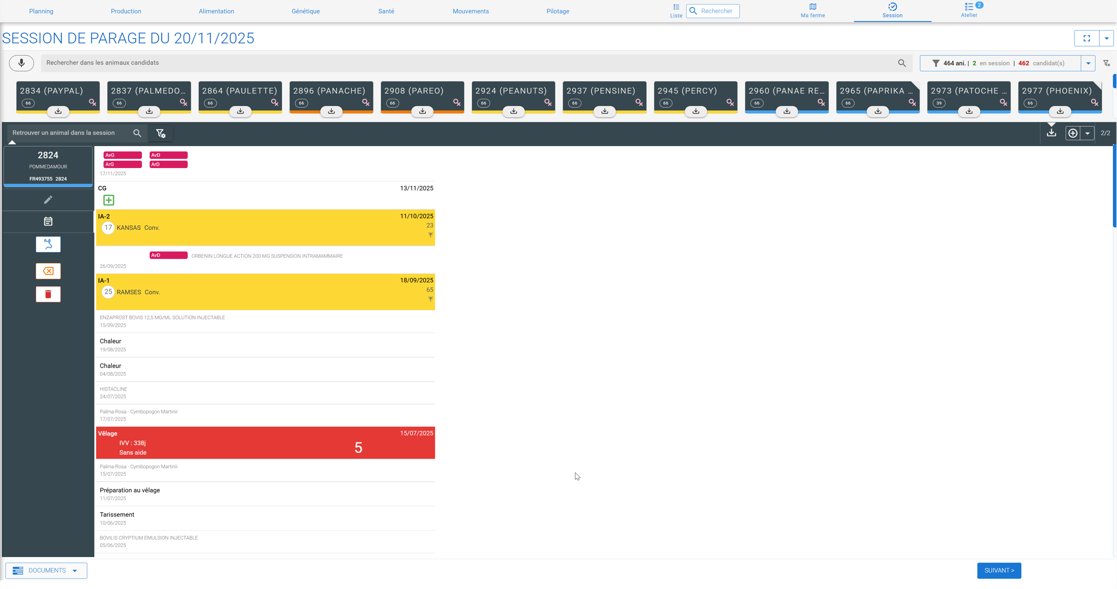Click the SUIVANT > button
This screenshot has height=589, width=1117.
(x=999, y=571)
